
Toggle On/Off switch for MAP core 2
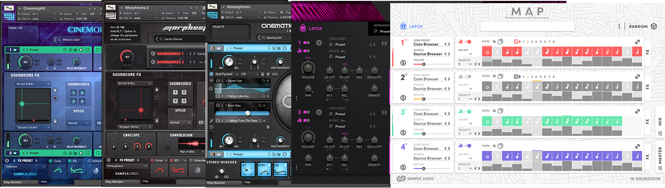click(x=468, y=76)
